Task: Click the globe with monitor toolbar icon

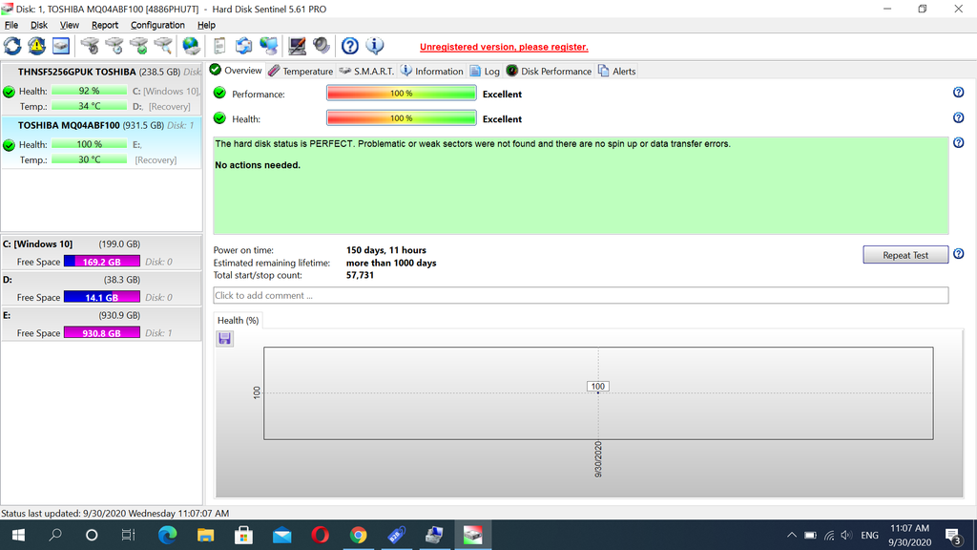Action: pyautogui.click(x=268, y=46)
